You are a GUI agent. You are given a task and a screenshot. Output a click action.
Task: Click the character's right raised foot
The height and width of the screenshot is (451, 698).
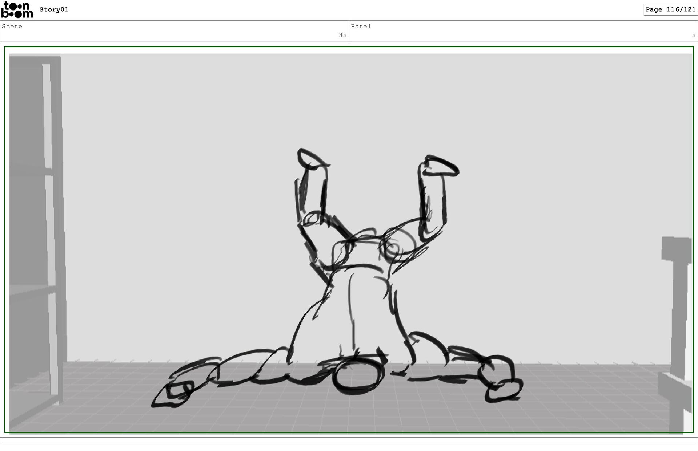point(441,167)
